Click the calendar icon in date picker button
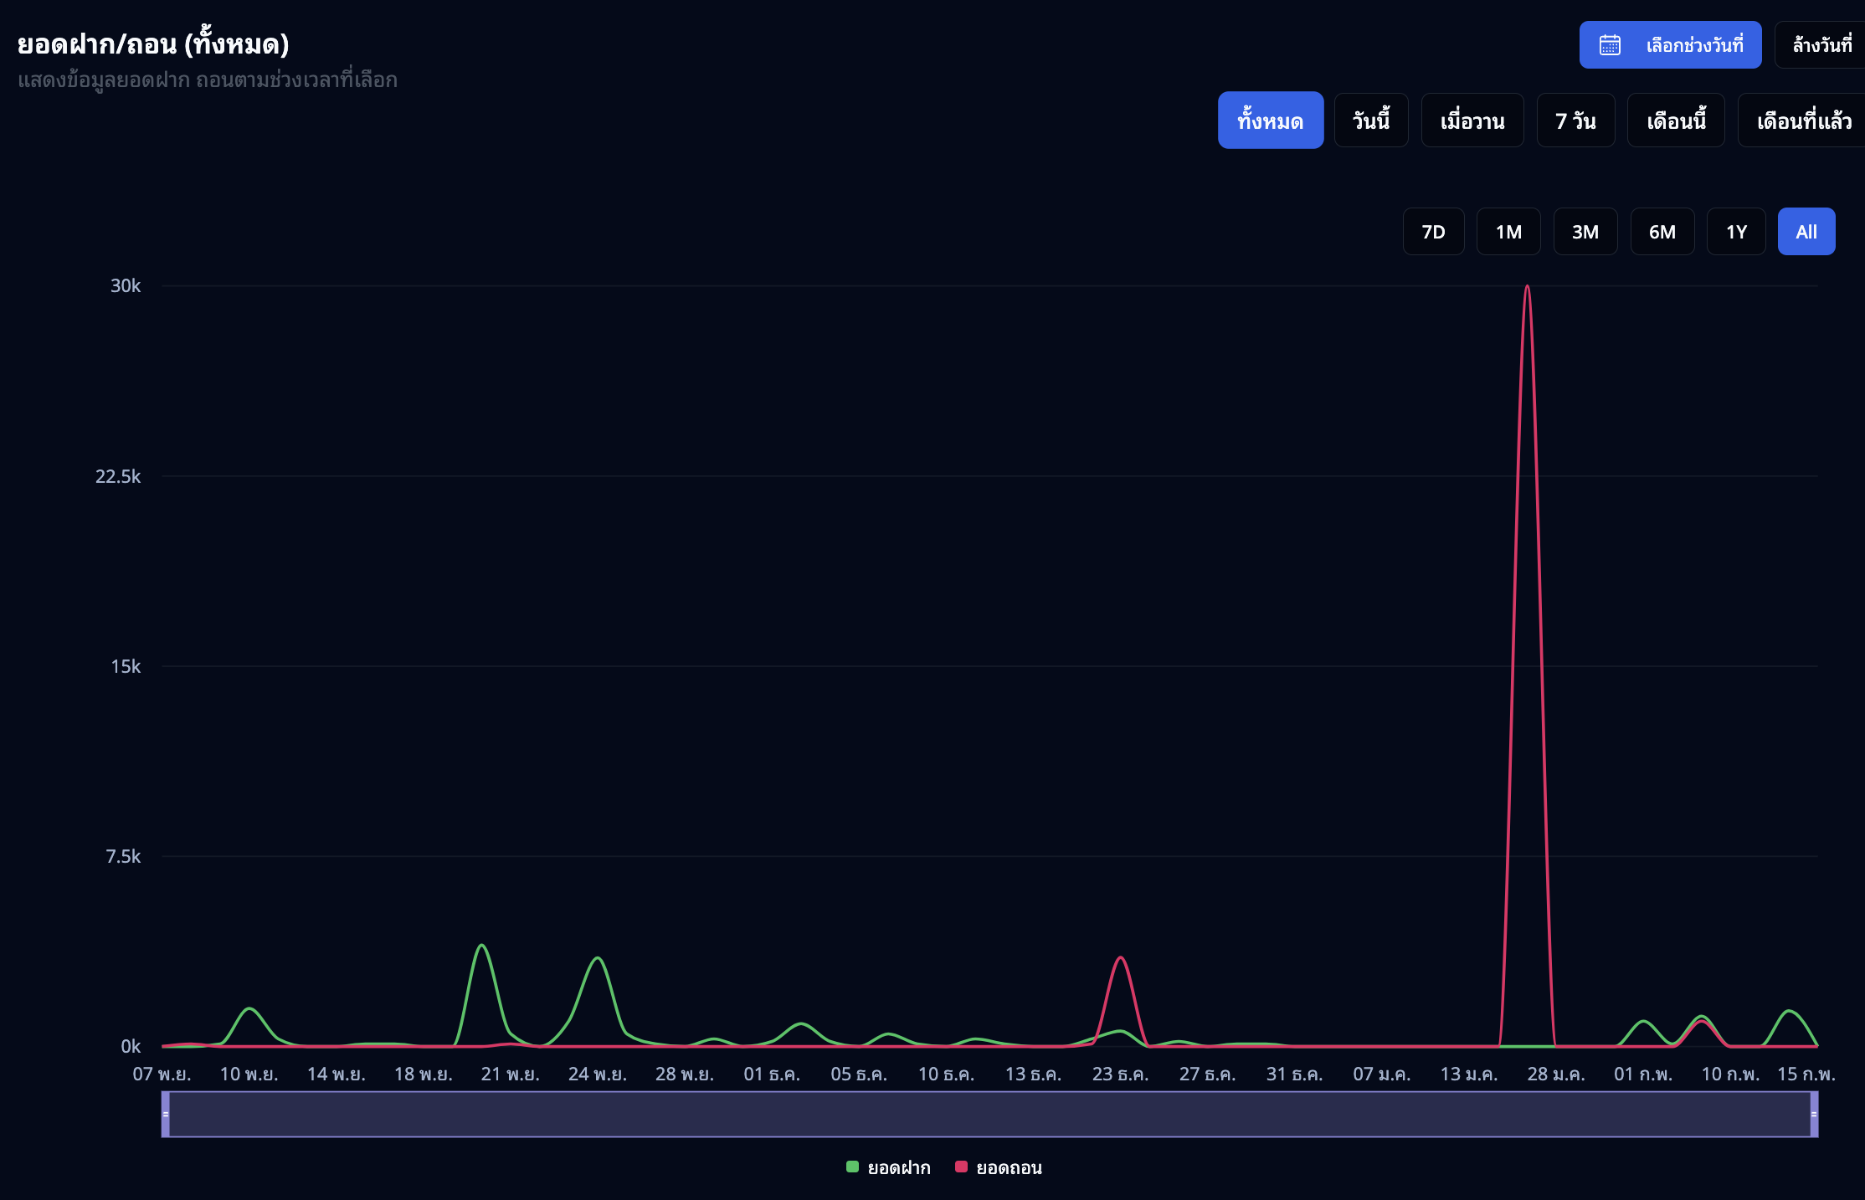Image resolution: width=1865 pixels, height=1200 pixels. point(1610,45)
